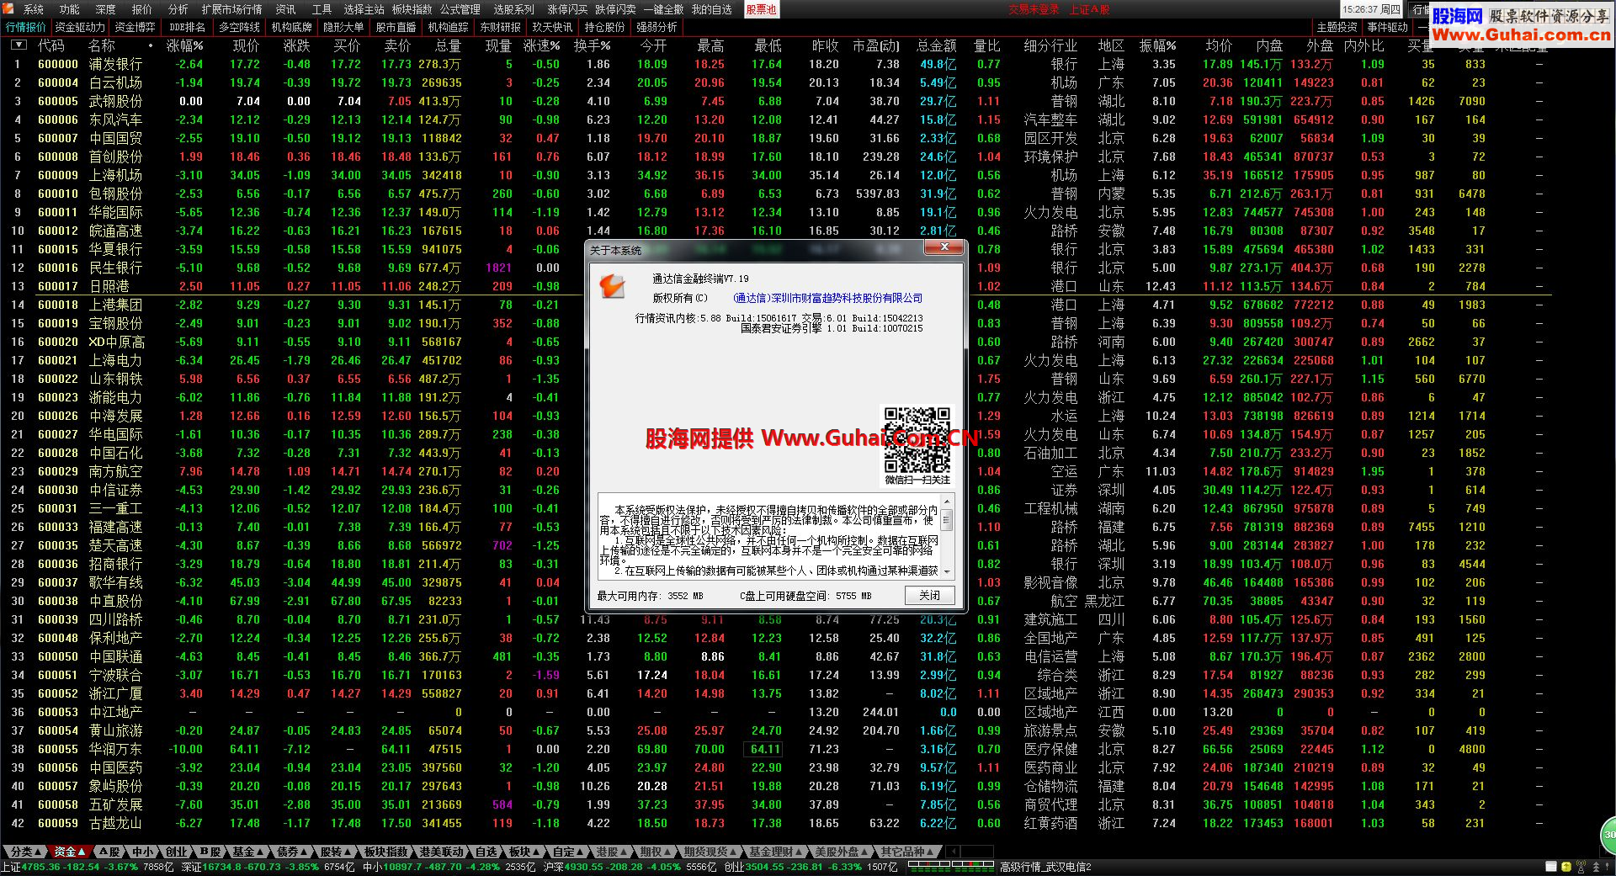Sort by the 涨幅% column header

tap(185, 45)
